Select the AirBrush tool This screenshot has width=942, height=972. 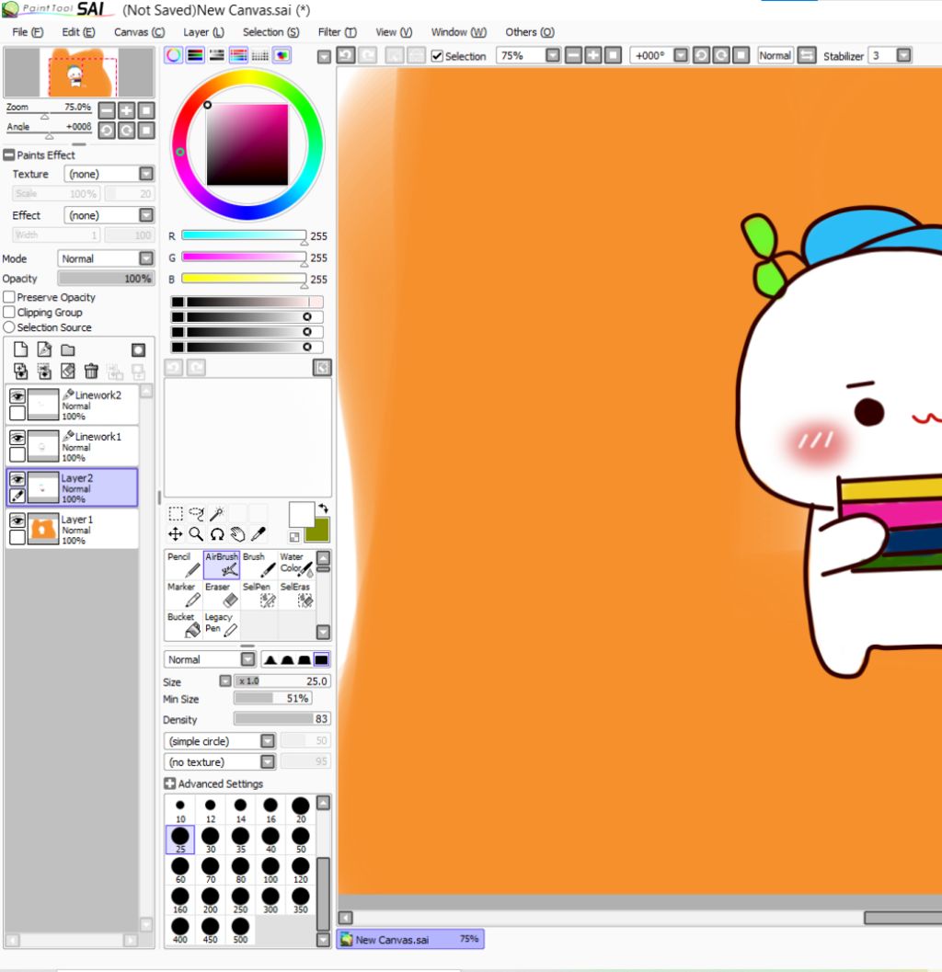coord(222,564)
